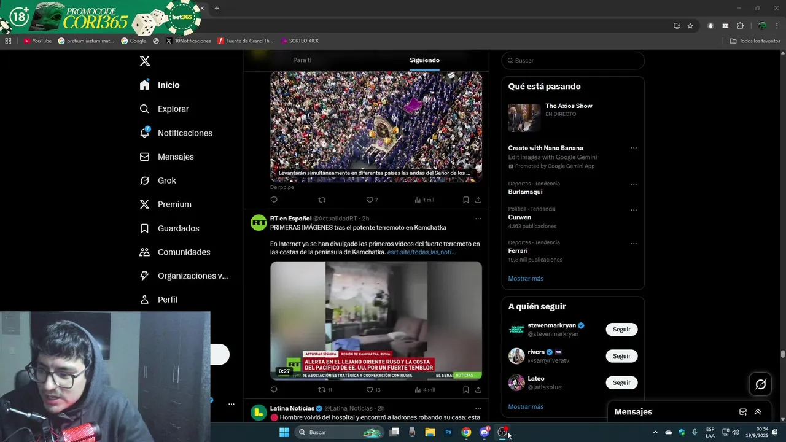
Task: Open the Chrome apps grid in the bookmarks bar
Action: pos(8,41)
